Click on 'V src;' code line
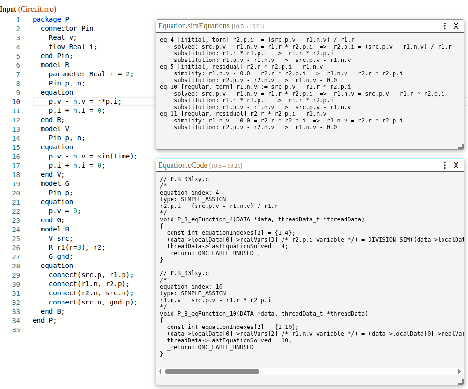Image resolution: width=468 pixels, height=389 pixels. click(x=61, y=238)
